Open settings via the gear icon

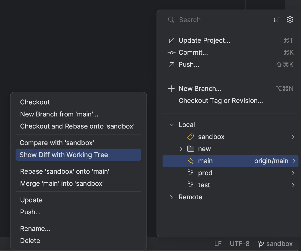click(290, 20)
